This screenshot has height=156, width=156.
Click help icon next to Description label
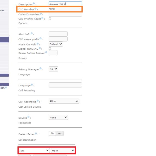pos(34,4)
